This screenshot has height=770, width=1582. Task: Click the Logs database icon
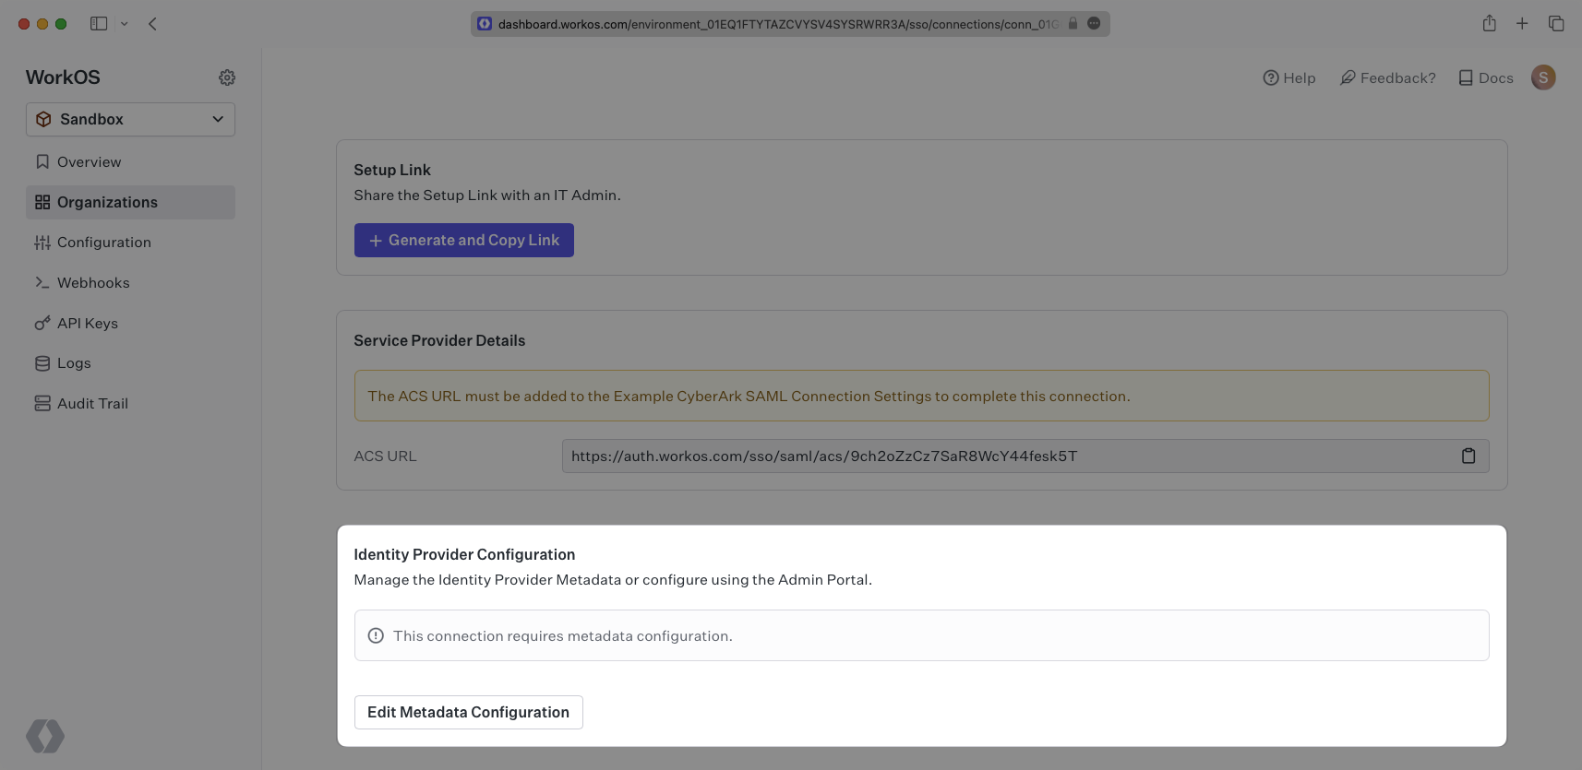pyautogui.click(x=42, y=363)
